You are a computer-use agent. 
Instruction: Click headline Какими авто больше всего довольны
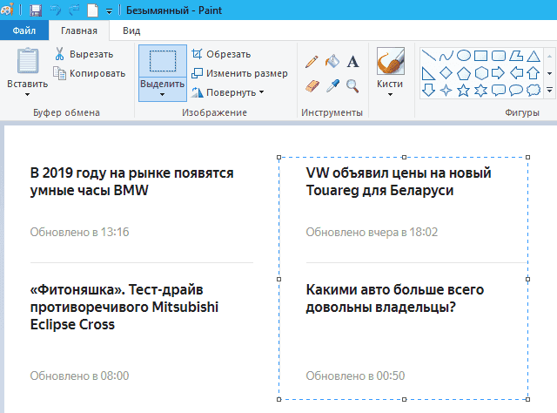coord(394,299)
